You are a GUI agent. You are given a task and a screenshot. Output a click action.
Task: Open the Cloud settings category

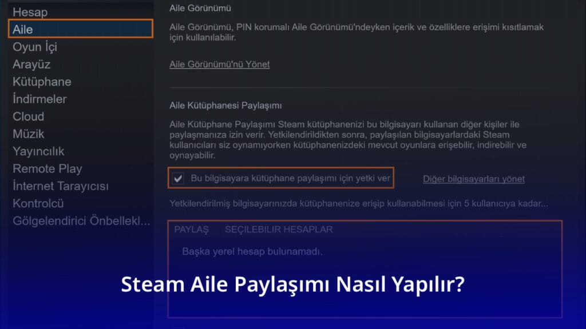(29, 117)
